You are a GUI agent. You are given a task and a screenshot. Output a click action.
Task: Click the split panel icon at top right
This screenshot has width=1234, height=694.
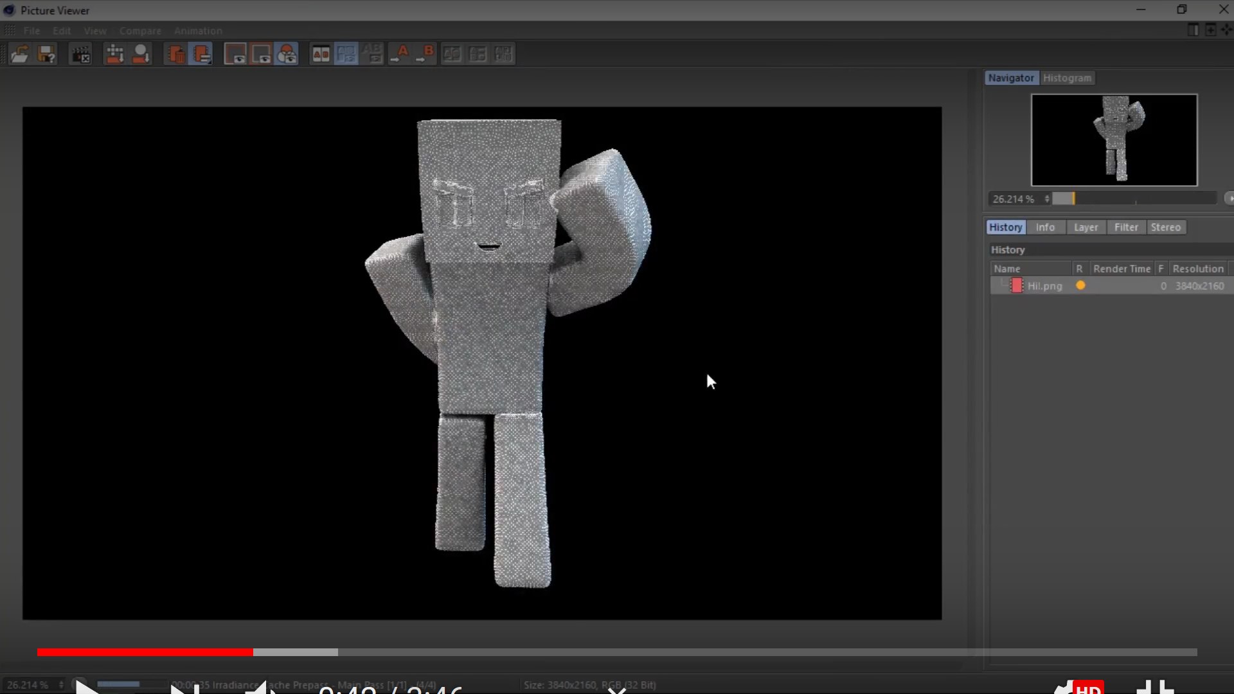(1193, 30)
